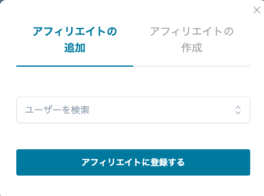The width and height of the screenshot is (264, 196).
Task: Show user options in the search dropdown
Action: click(238, 110)
